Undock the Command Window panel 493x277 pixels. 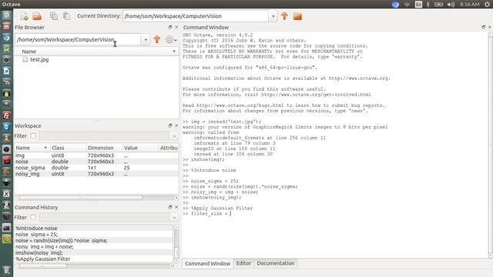click(483, 28)
